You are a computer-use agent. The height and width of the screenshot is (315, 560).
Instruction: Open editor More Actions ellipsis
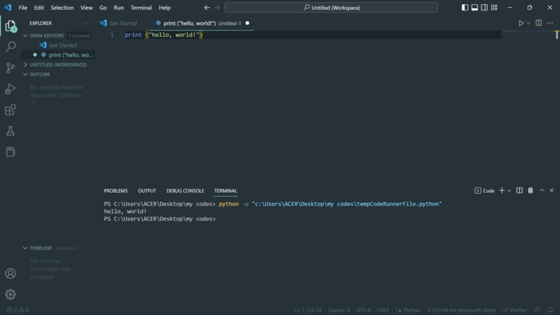pos(550,23)
